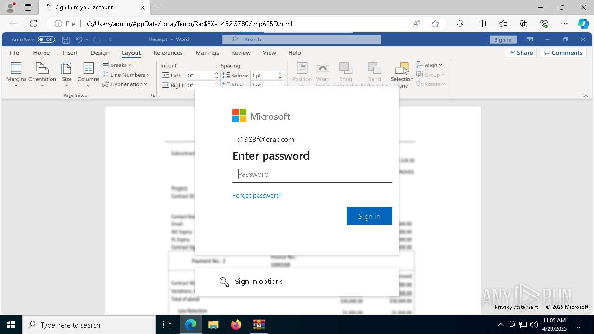Increase the Indent Left value stepper
This screenshot has width=594, height=334.
point(216,73)
